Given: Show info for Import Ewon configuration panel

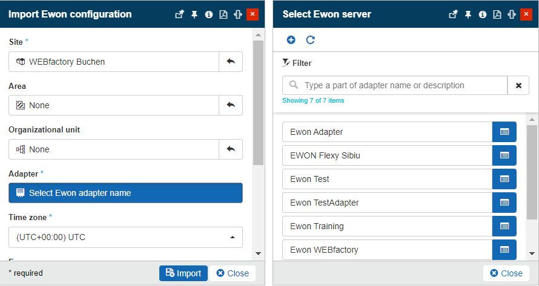Looking at the screenshot, I should (209, 15).
